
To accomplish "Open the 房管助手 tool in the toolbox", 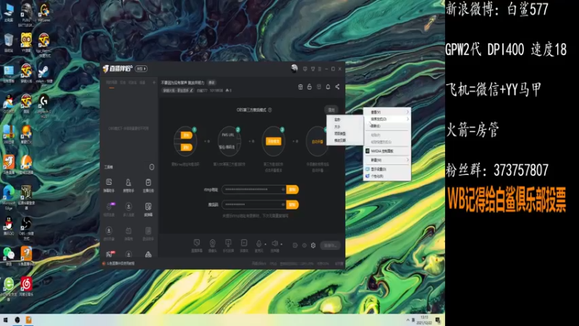I will (x=128, y=185).
